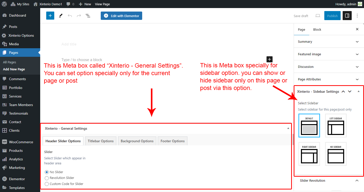Click the Publish button

[332, 16]
